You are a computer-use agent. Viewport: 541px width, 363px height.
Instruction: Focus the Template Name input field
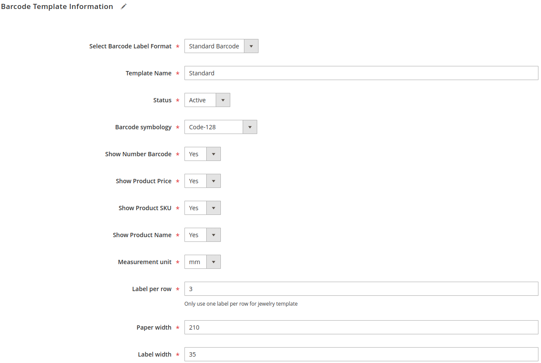(x=361, y=73)
